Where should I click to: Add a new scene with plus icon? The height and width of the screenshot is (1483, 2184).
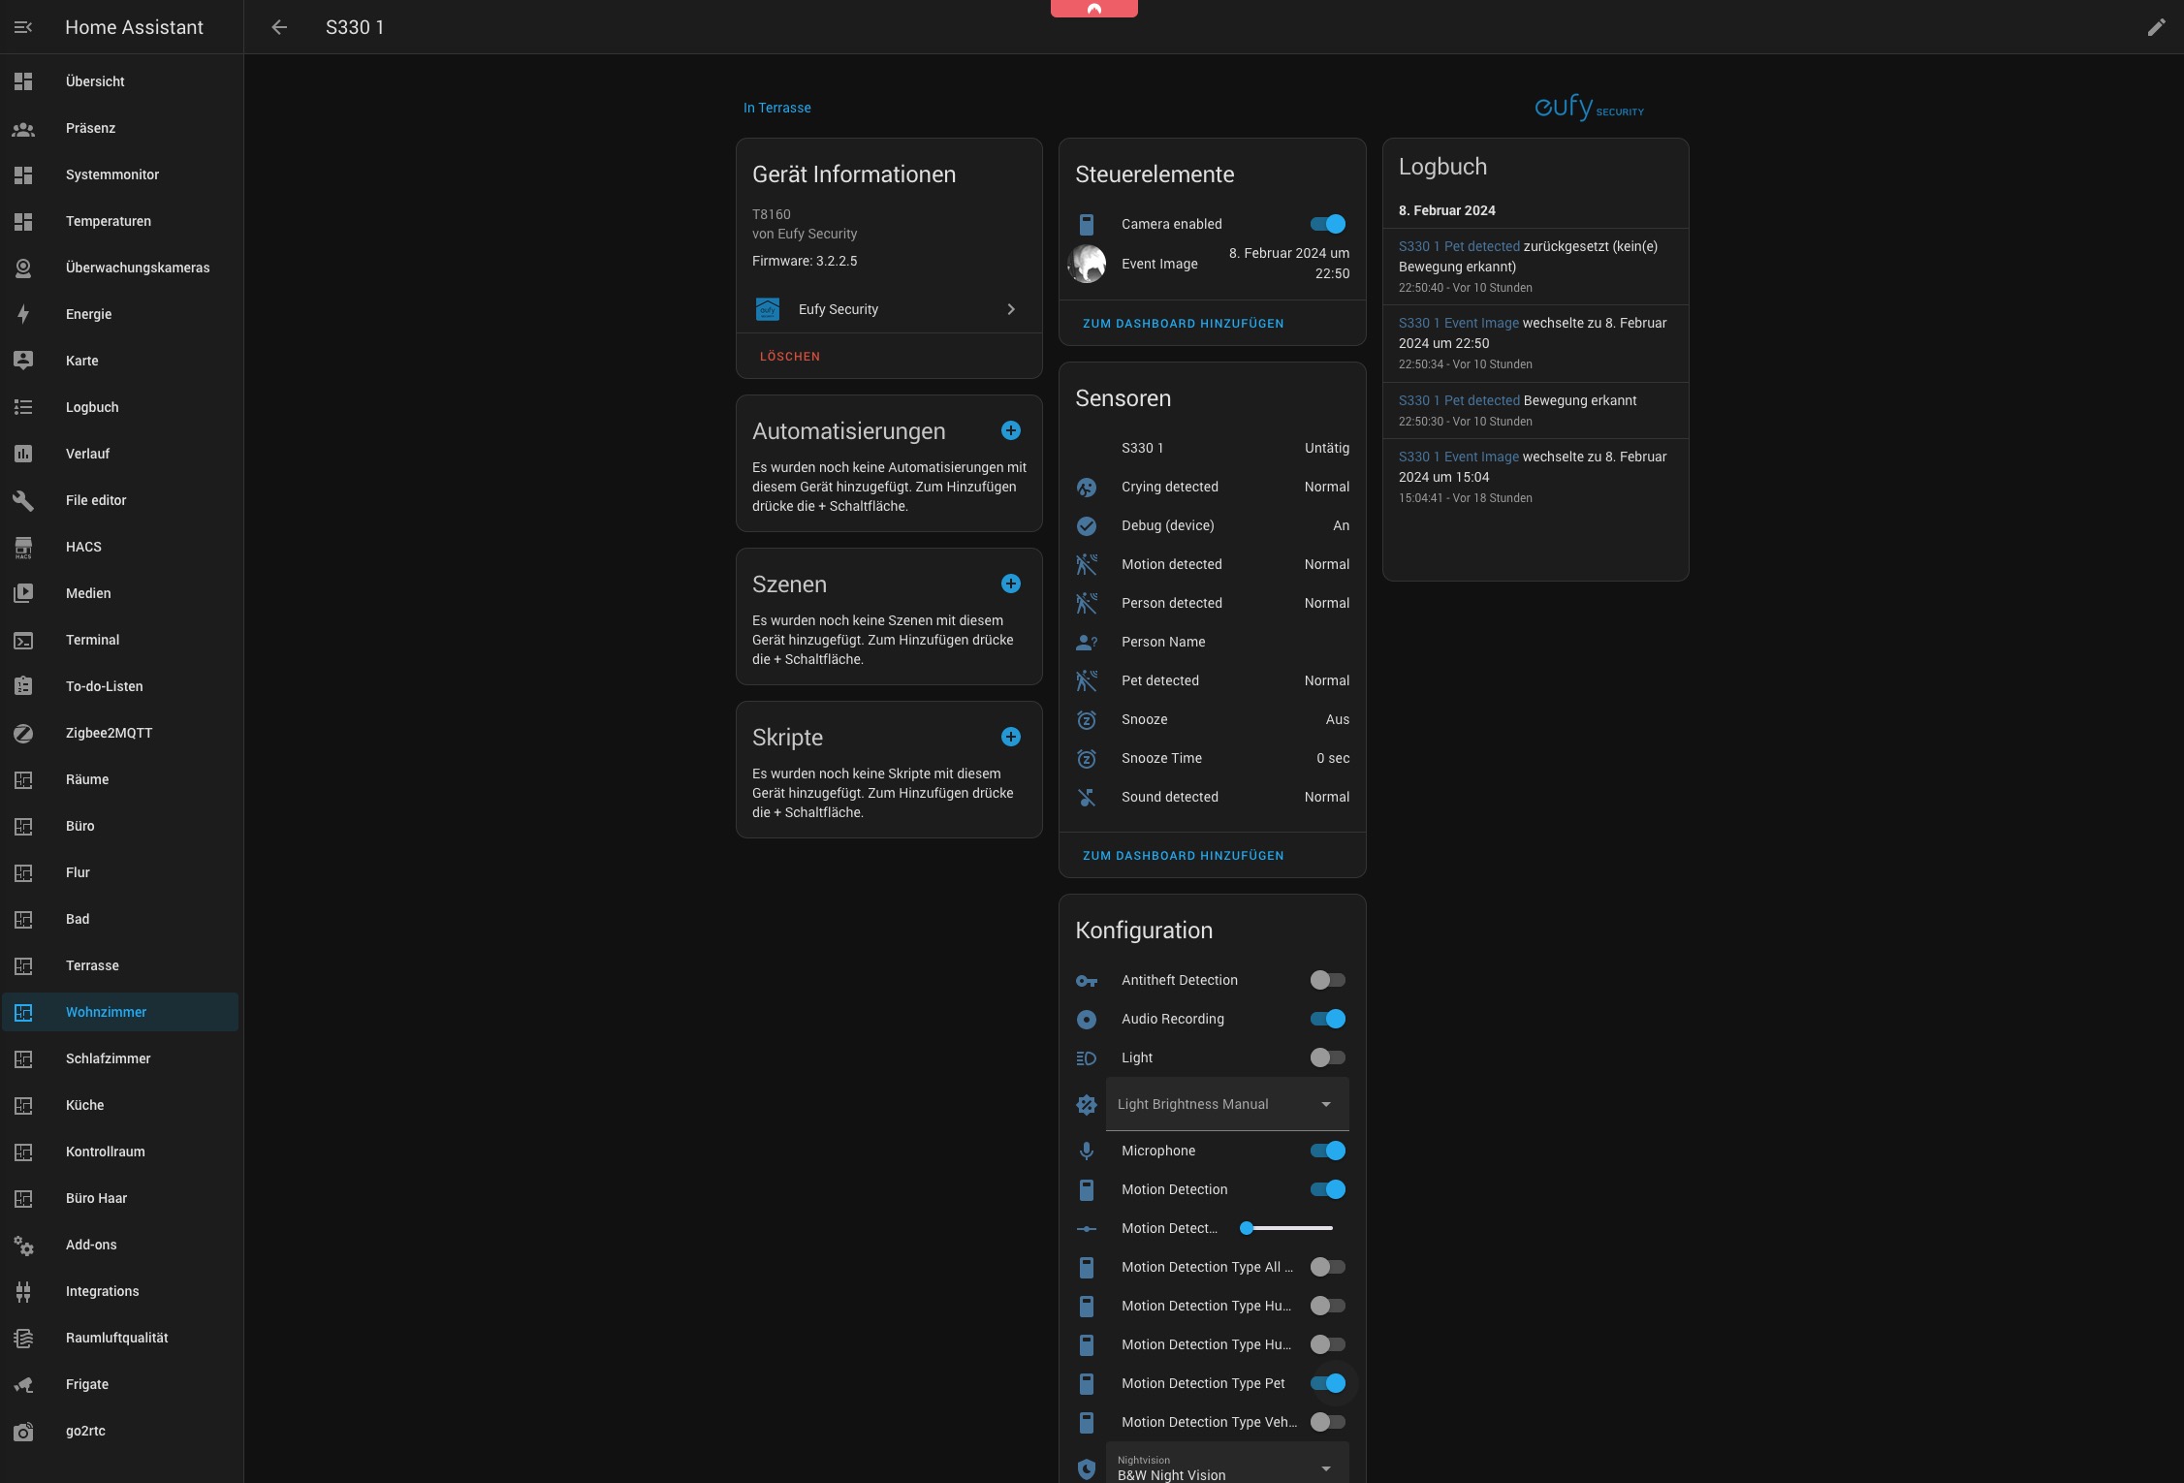1010,584
